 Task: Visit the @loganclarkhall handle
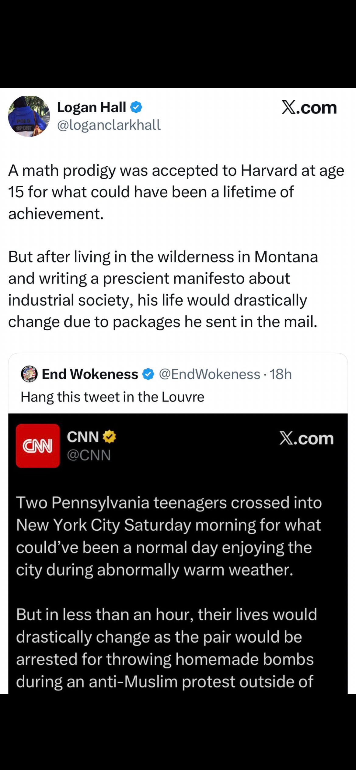pos(109,125)
